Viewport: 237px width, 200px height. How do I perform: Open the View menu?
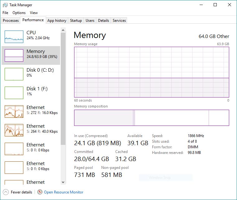point(34,13)
